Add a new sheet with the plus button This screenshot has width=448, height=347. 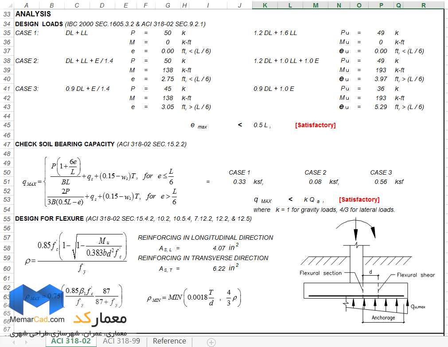(x=211, y=342)
